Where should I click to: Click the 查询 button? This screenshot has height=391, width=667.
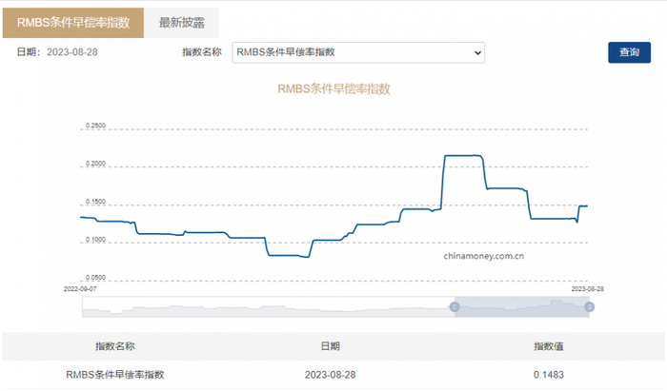point(629,52)
